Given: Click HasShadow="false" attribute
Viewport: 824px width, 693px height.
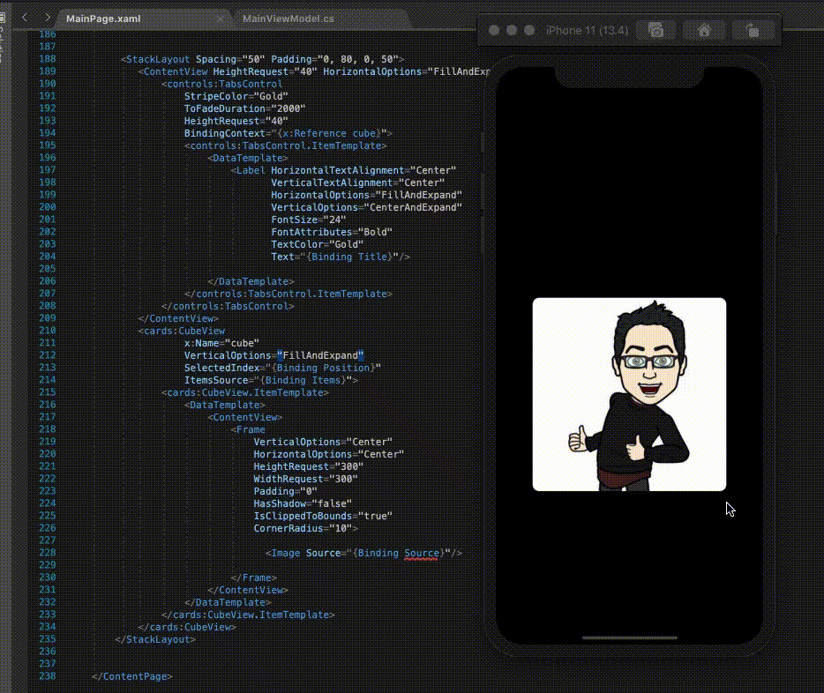Looking at the screenshot, I should coord(303,503).
